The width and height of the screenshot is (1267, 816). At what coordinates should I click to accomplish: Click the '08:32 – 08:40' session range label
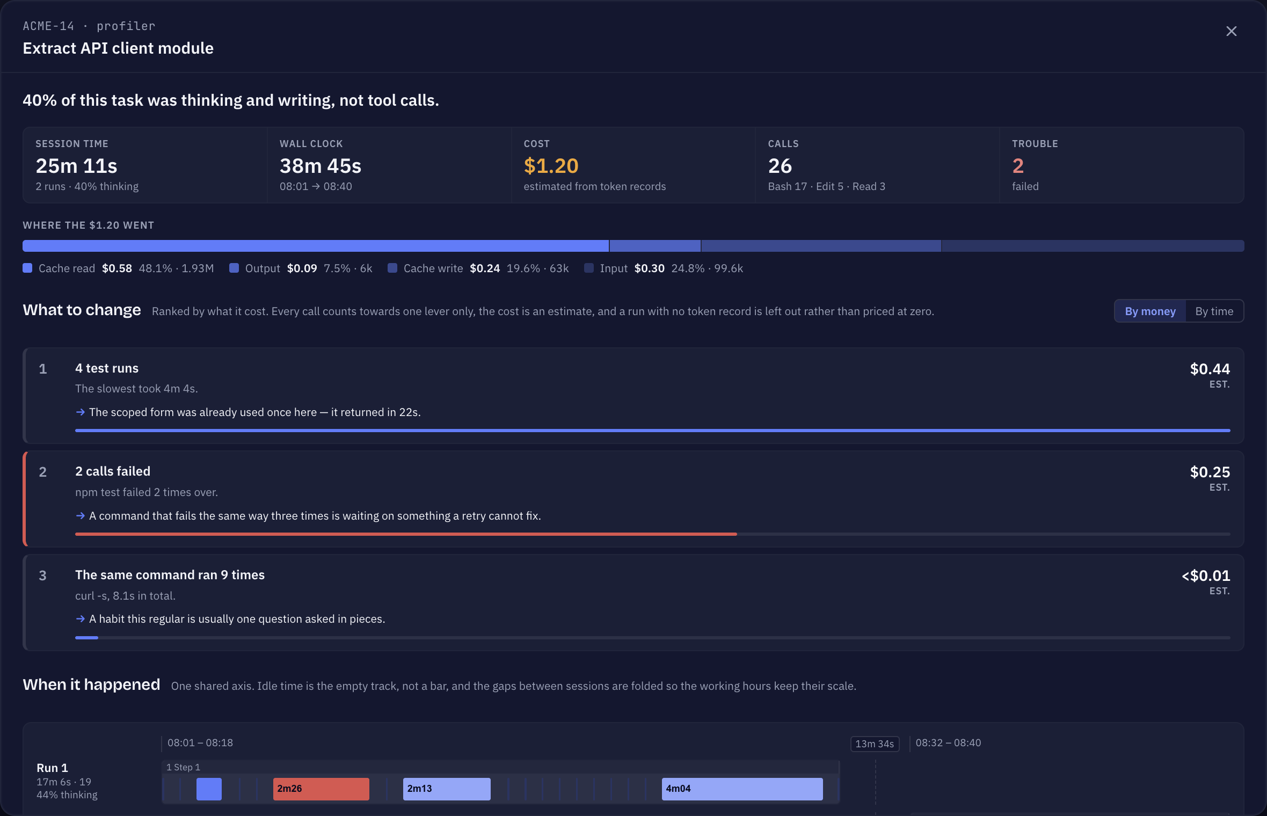(x=948, y=742)
